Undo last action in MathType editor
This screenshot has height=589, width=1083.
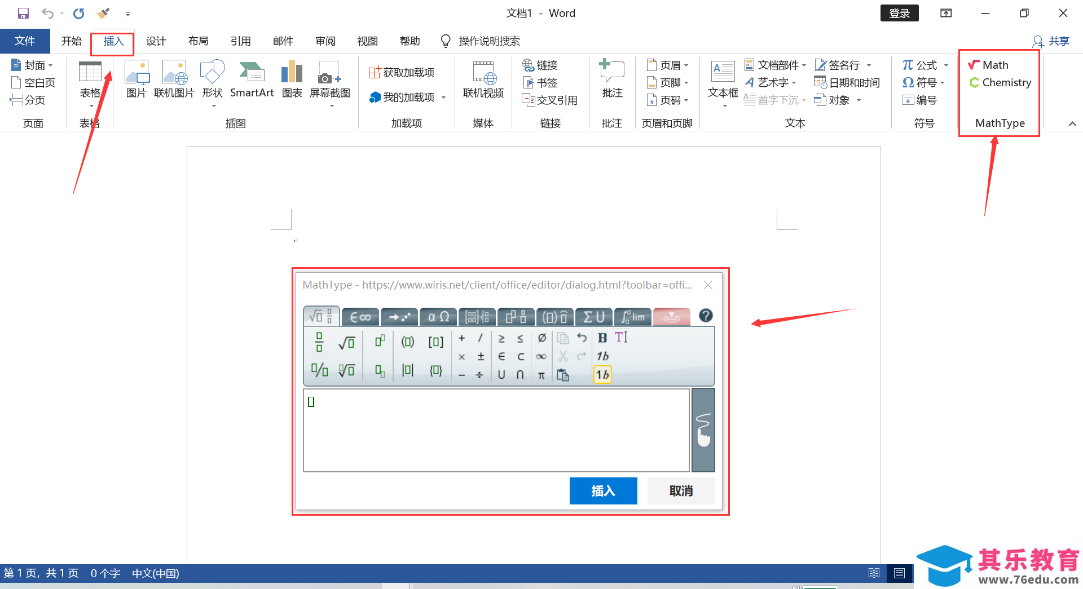pos(582,338)
